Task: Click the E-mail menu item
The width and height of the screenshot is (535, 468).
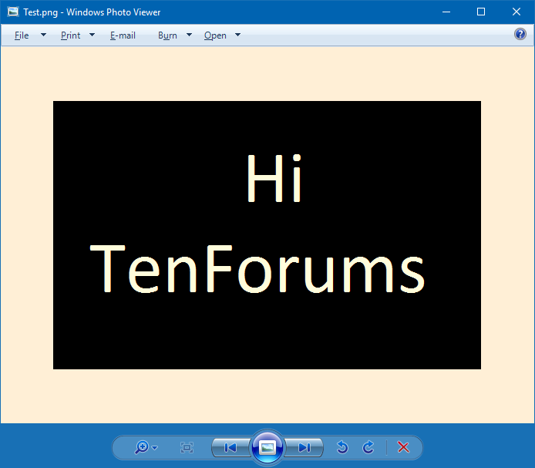Action: tap(123, 35)
